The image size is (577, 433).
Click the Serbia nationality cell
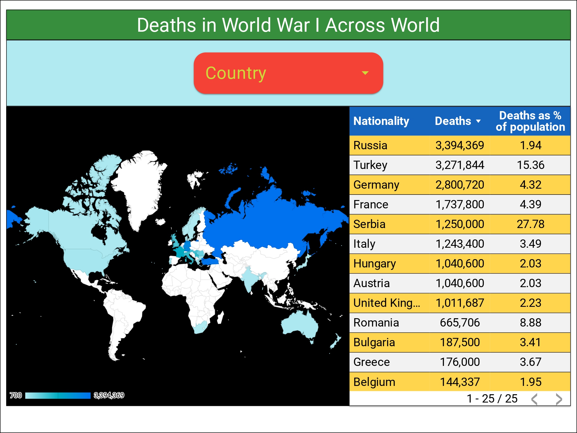pyautogui.click(x=369, y=224)
